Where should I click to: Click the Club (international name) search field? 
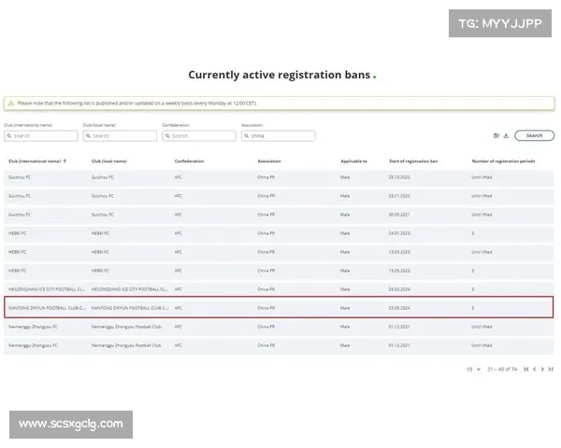[42, 135]
